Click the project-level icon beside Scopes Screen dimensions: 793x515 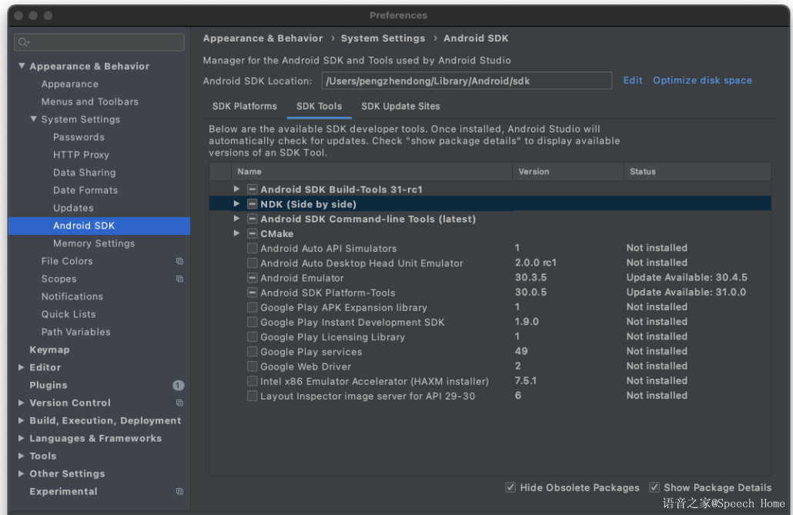[179, 279]
